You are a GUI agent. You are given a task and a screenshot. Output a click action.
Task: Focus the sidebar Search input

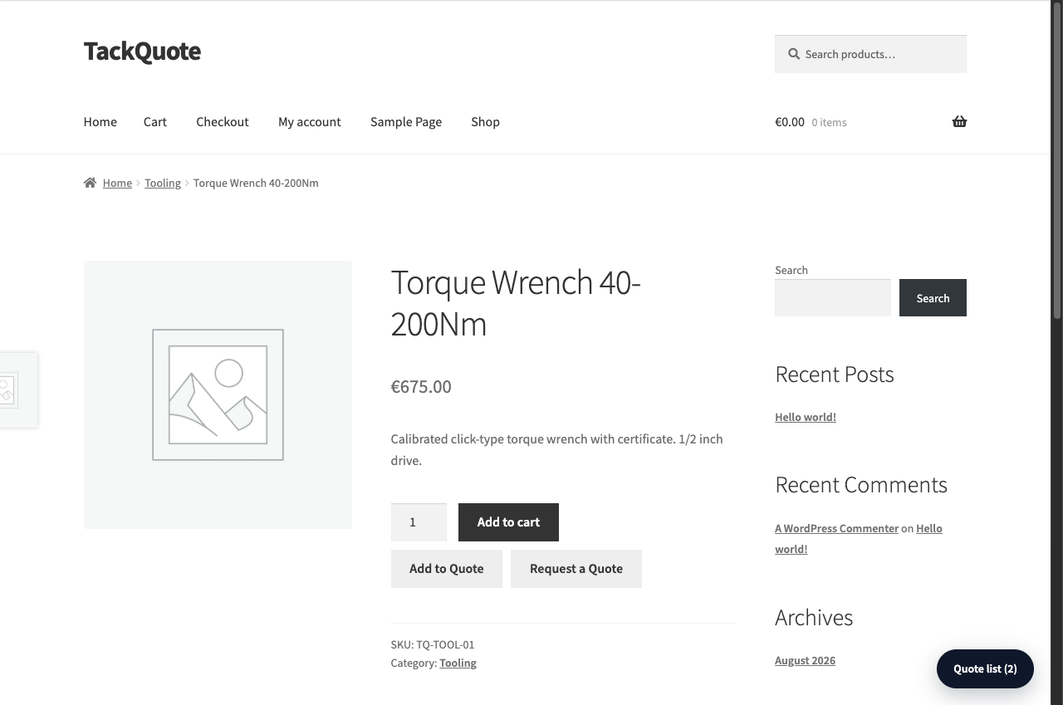[x=833, y=297]
